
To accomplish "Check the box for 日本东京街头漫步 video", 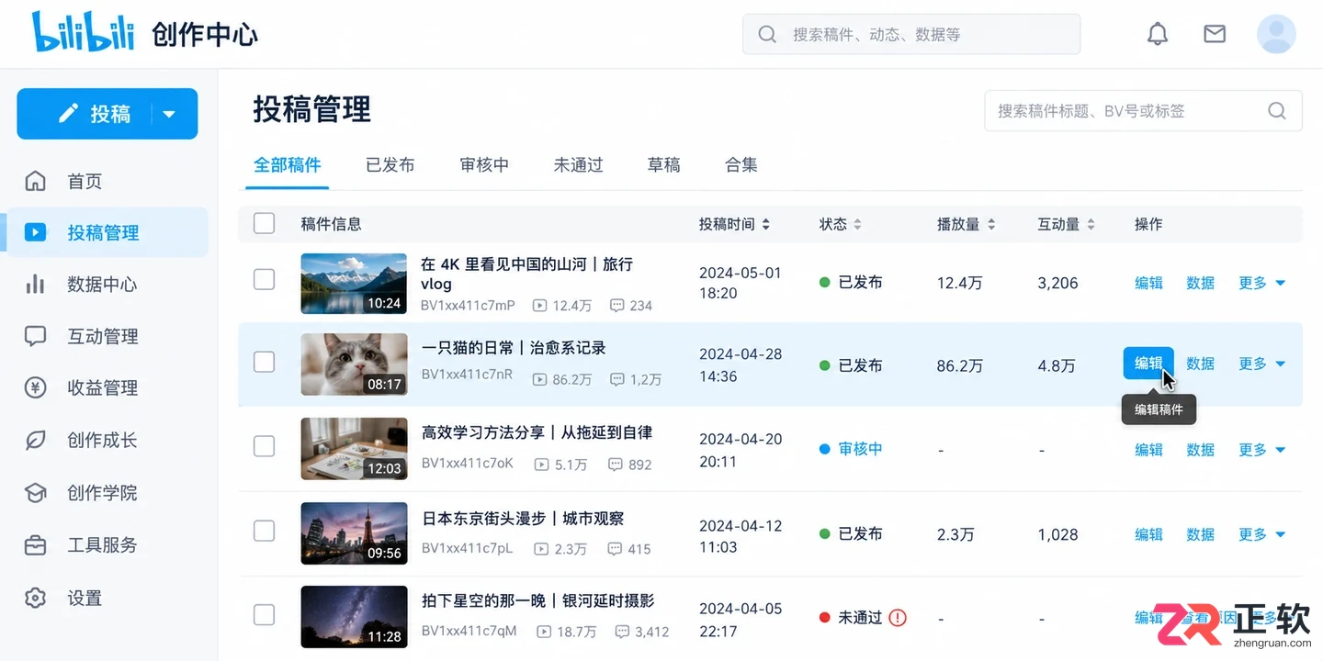I will tap(264, 531).
